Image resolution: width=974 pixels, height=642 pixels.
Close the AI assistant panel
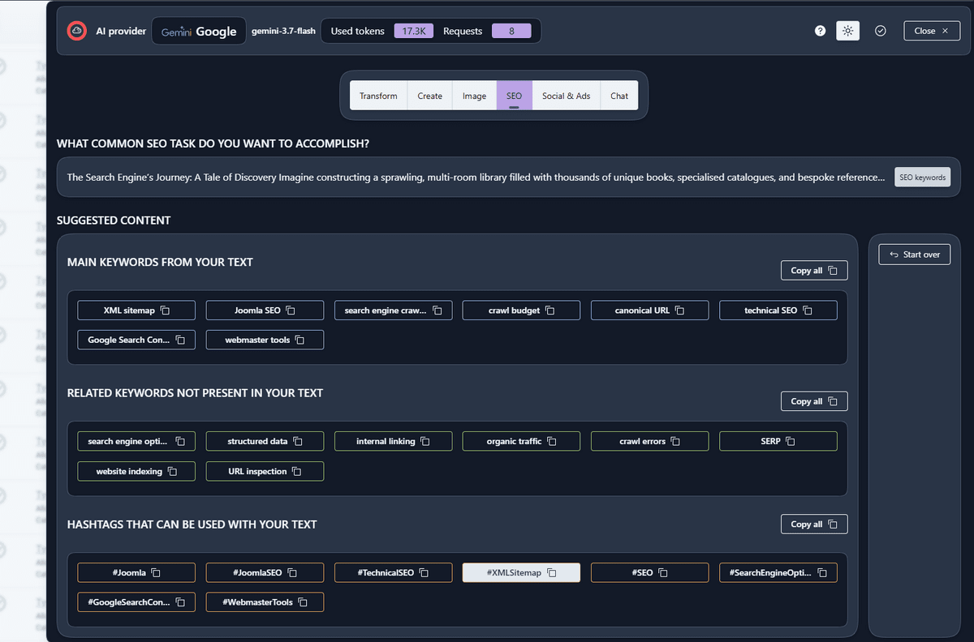coord(932,31)
